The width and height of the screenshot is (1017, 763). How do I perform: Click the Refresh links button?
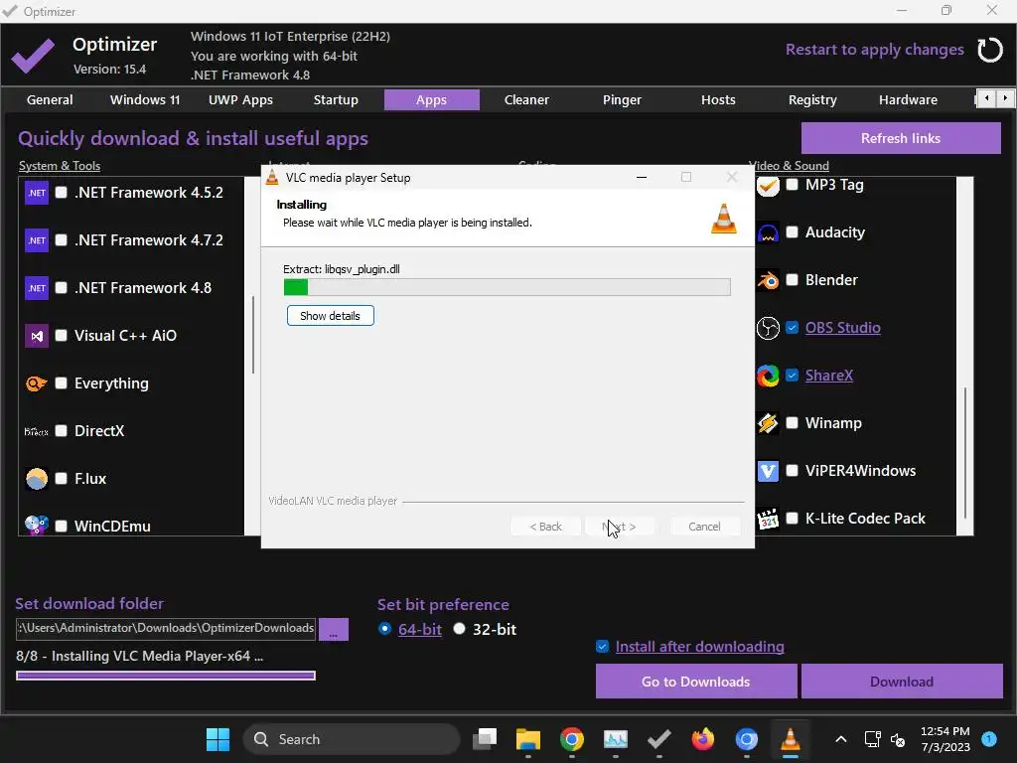pyautogui.click(x=901, y=138)
